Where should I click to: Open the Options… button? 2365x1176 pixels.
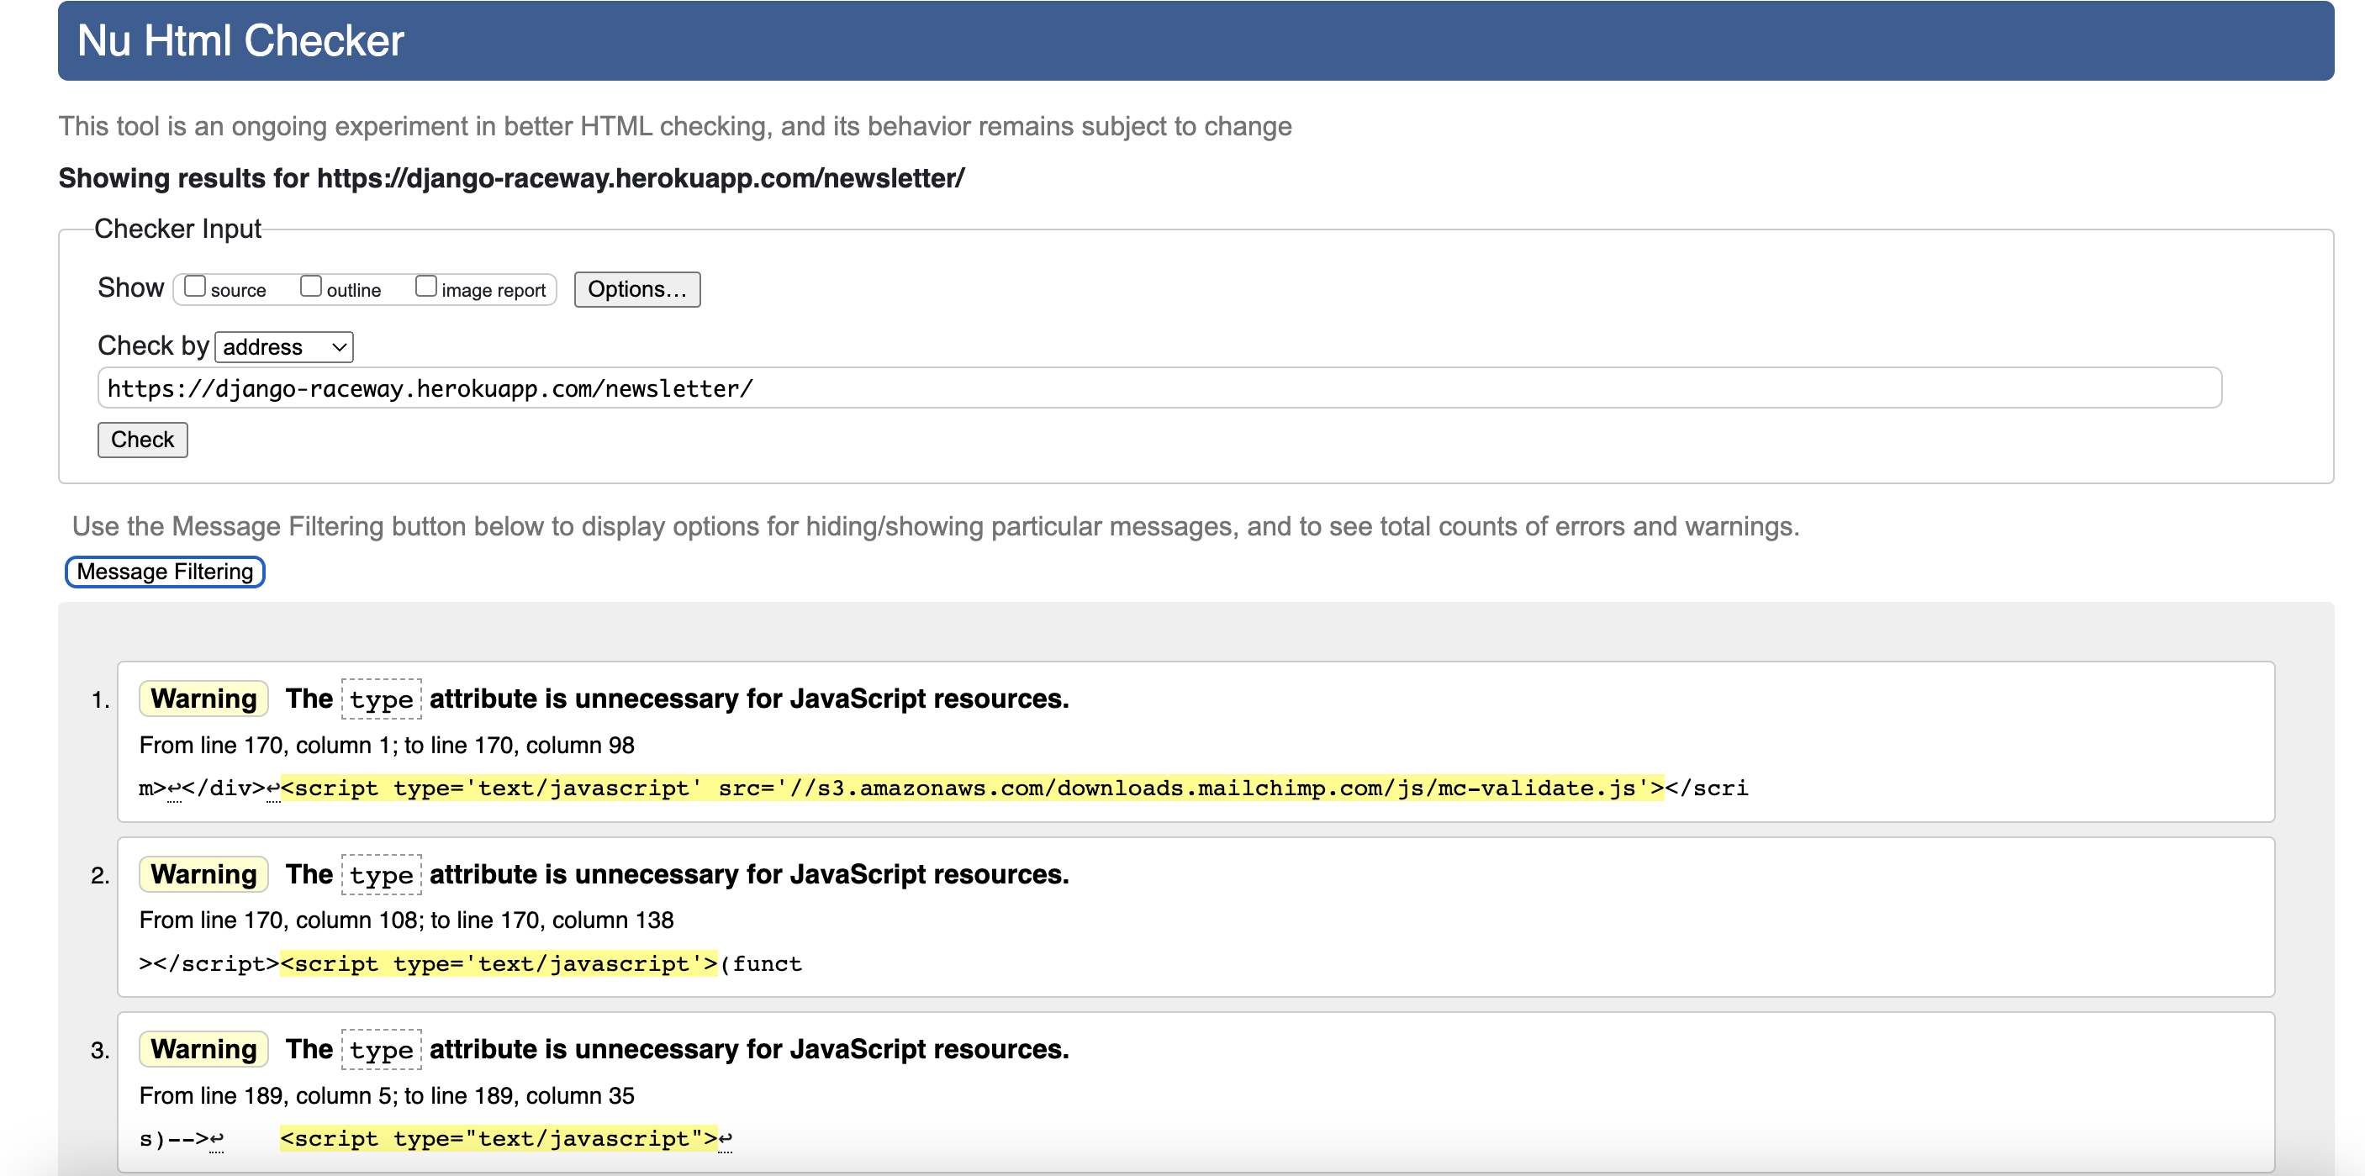(637, 289)
